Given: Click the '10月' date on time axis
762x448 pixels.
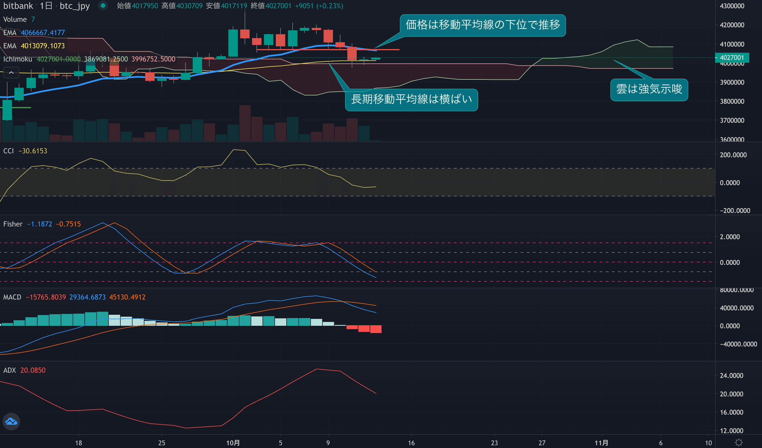Looking at the screenshot, I should pos(233,443).
